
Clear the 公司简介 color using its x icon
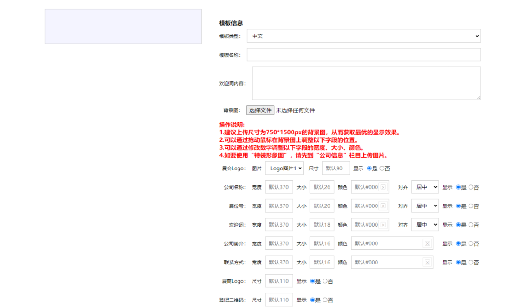point(427,243)
